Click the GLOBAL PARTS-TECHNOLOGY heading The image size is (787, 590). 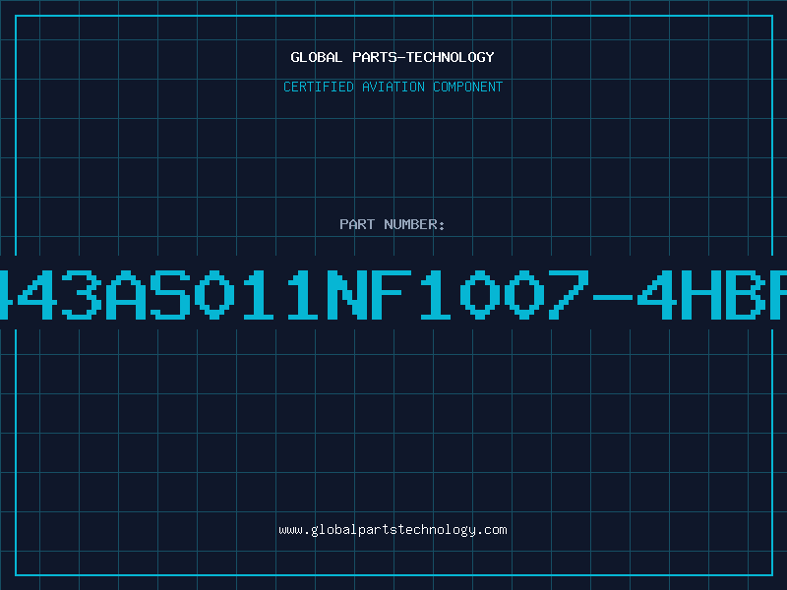[393, 57]
